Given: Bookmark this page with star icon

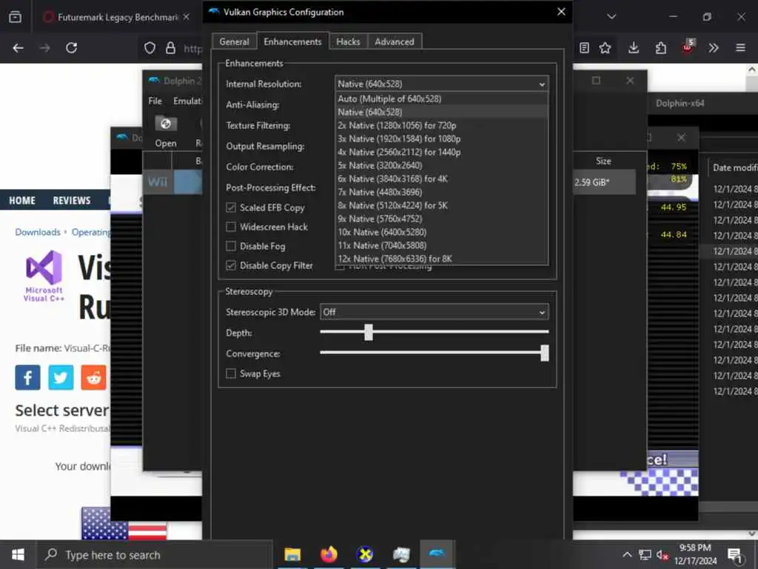Looking at the screenshot, I should (605, 48).
